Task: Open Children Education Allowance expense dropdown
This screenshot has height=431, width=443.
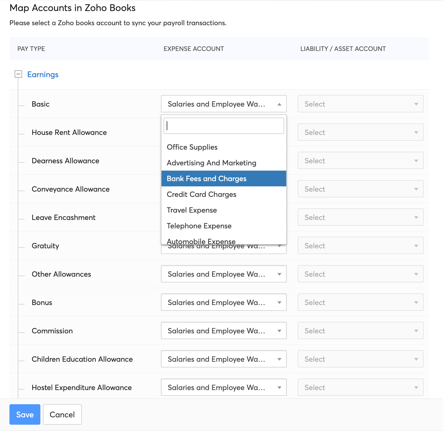Action: [223, 359]
